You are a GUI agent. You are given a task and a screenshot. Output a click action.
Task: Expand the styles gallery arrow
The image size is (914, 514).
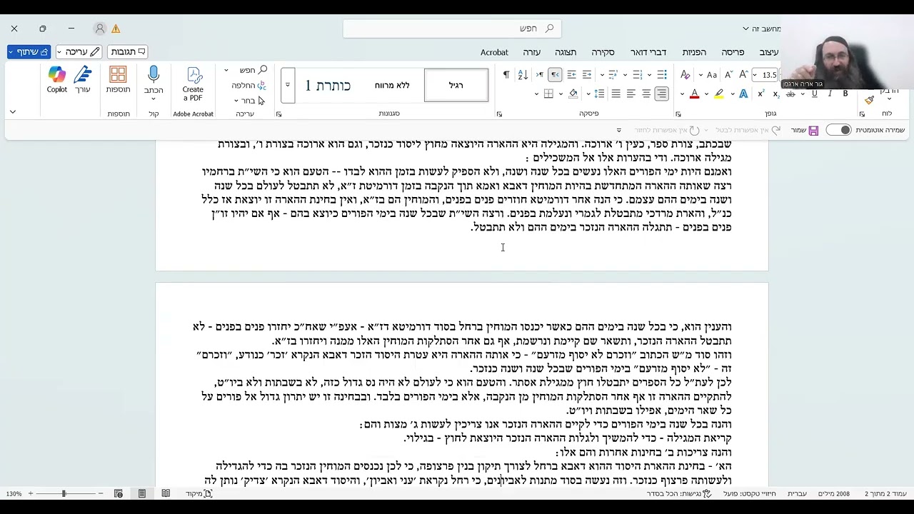tap(287, 84)
